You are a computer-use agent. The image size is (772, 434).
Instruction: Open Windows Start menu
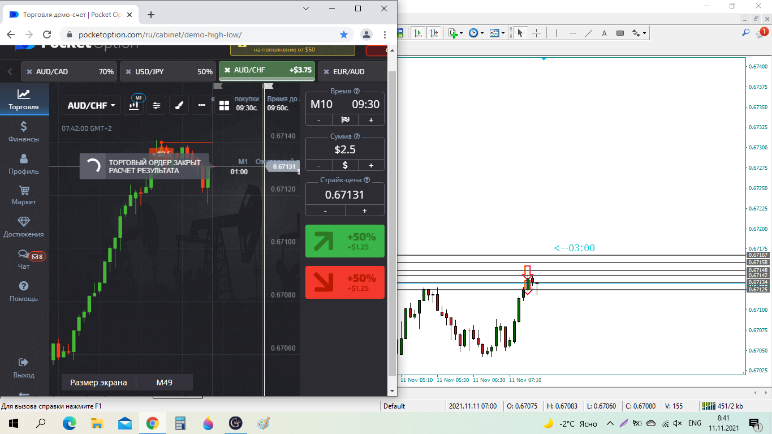pos(13,423)
